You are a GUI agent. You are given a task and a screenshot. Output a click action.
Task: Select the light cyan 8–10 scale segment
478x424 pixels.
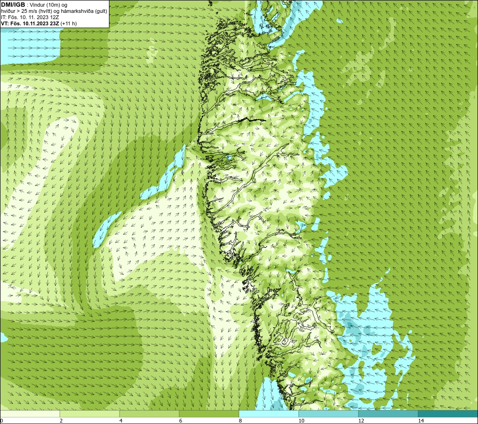pos(269,413)
